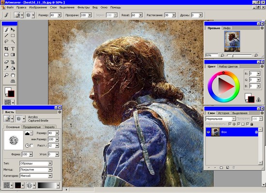This screenshot has width=266, height=193.
Task: Open the Дрожь dropdown
Action: [201, 15]
